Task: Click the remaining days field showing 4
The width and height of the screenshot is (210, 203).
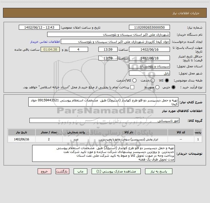Action: click(79, 49)
